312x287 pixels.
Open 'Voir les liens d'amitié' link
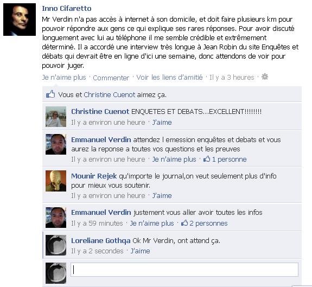(x=169, y=77)
